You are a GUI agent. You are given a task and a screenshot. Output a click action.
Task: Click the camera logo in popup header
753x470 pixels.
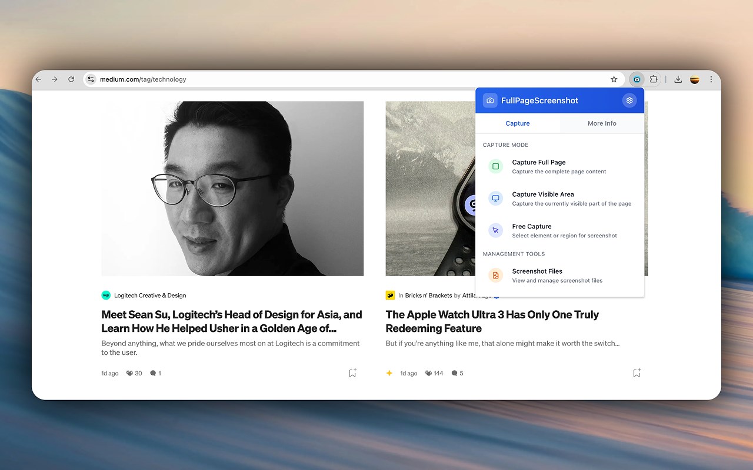click(490, 100)
